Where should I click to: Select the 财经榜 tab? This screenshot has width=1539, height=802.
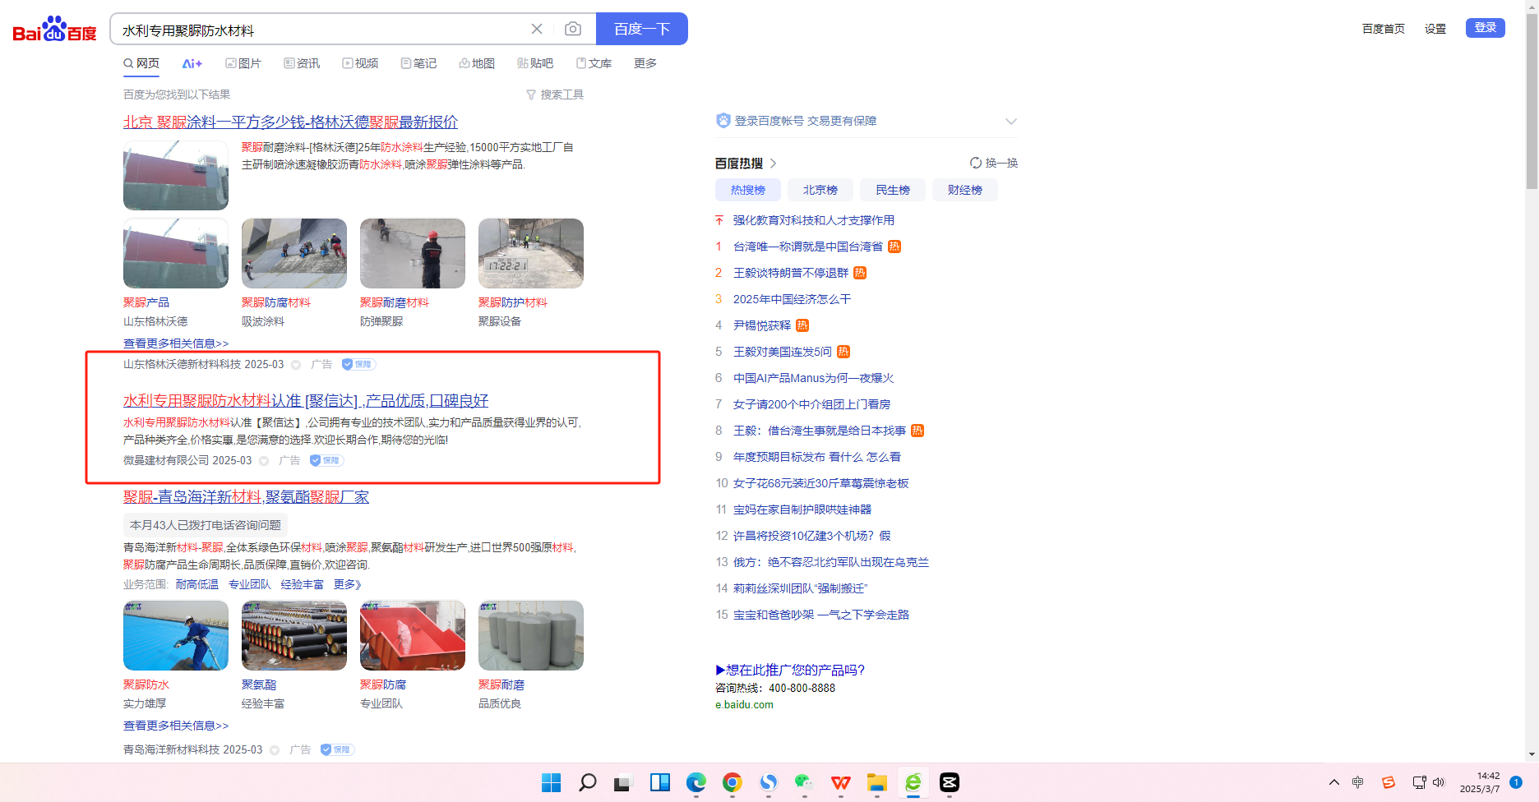pos(965,190)
